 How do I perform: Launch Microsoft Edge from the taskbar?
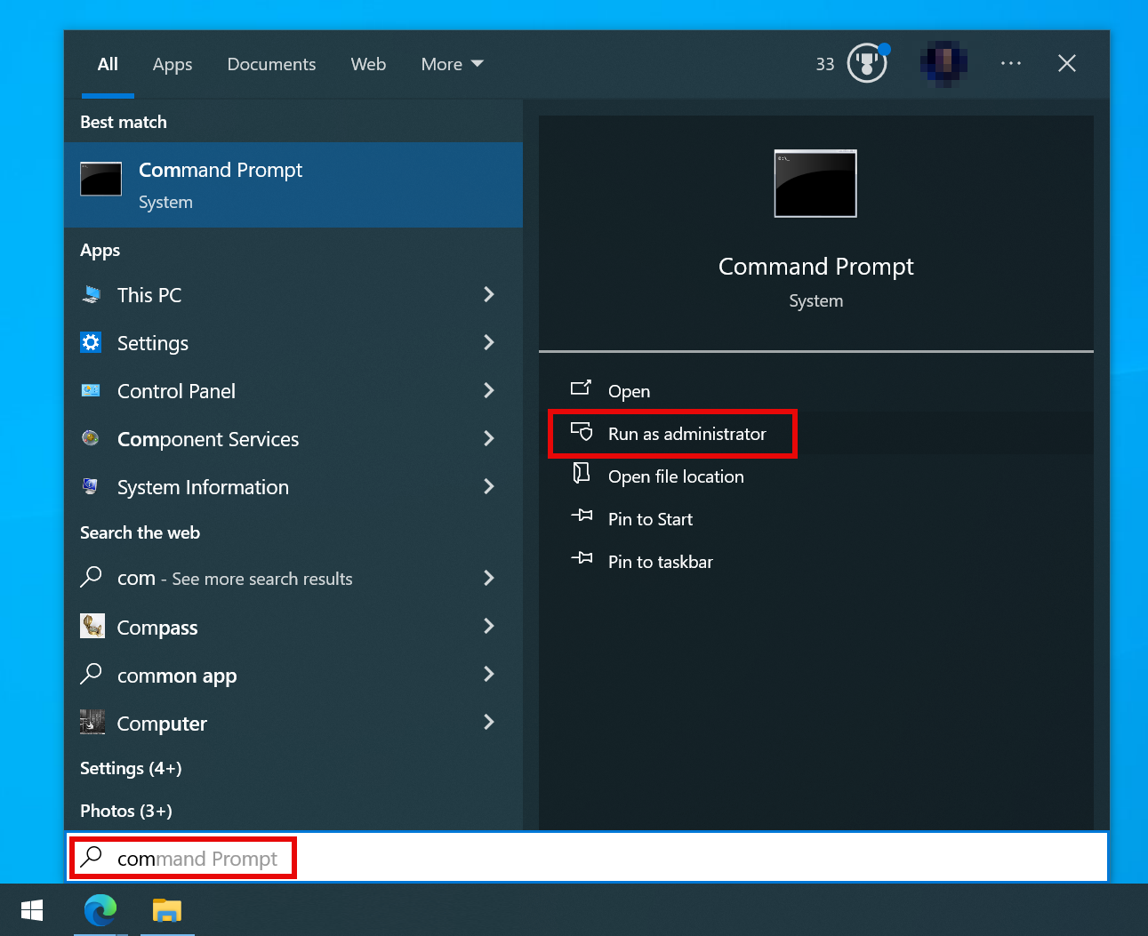click(100, 910)
